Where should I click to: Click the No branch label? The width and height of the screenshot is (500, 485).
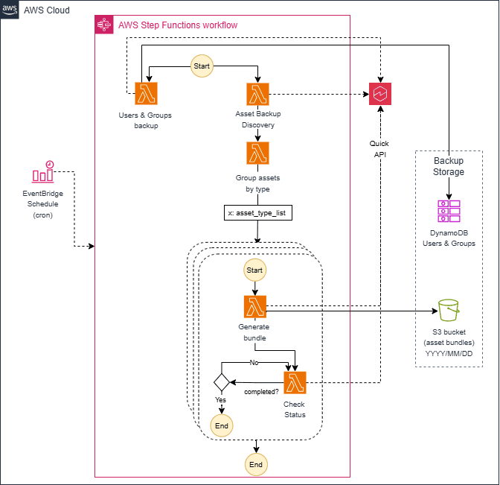tap(254, 362)
